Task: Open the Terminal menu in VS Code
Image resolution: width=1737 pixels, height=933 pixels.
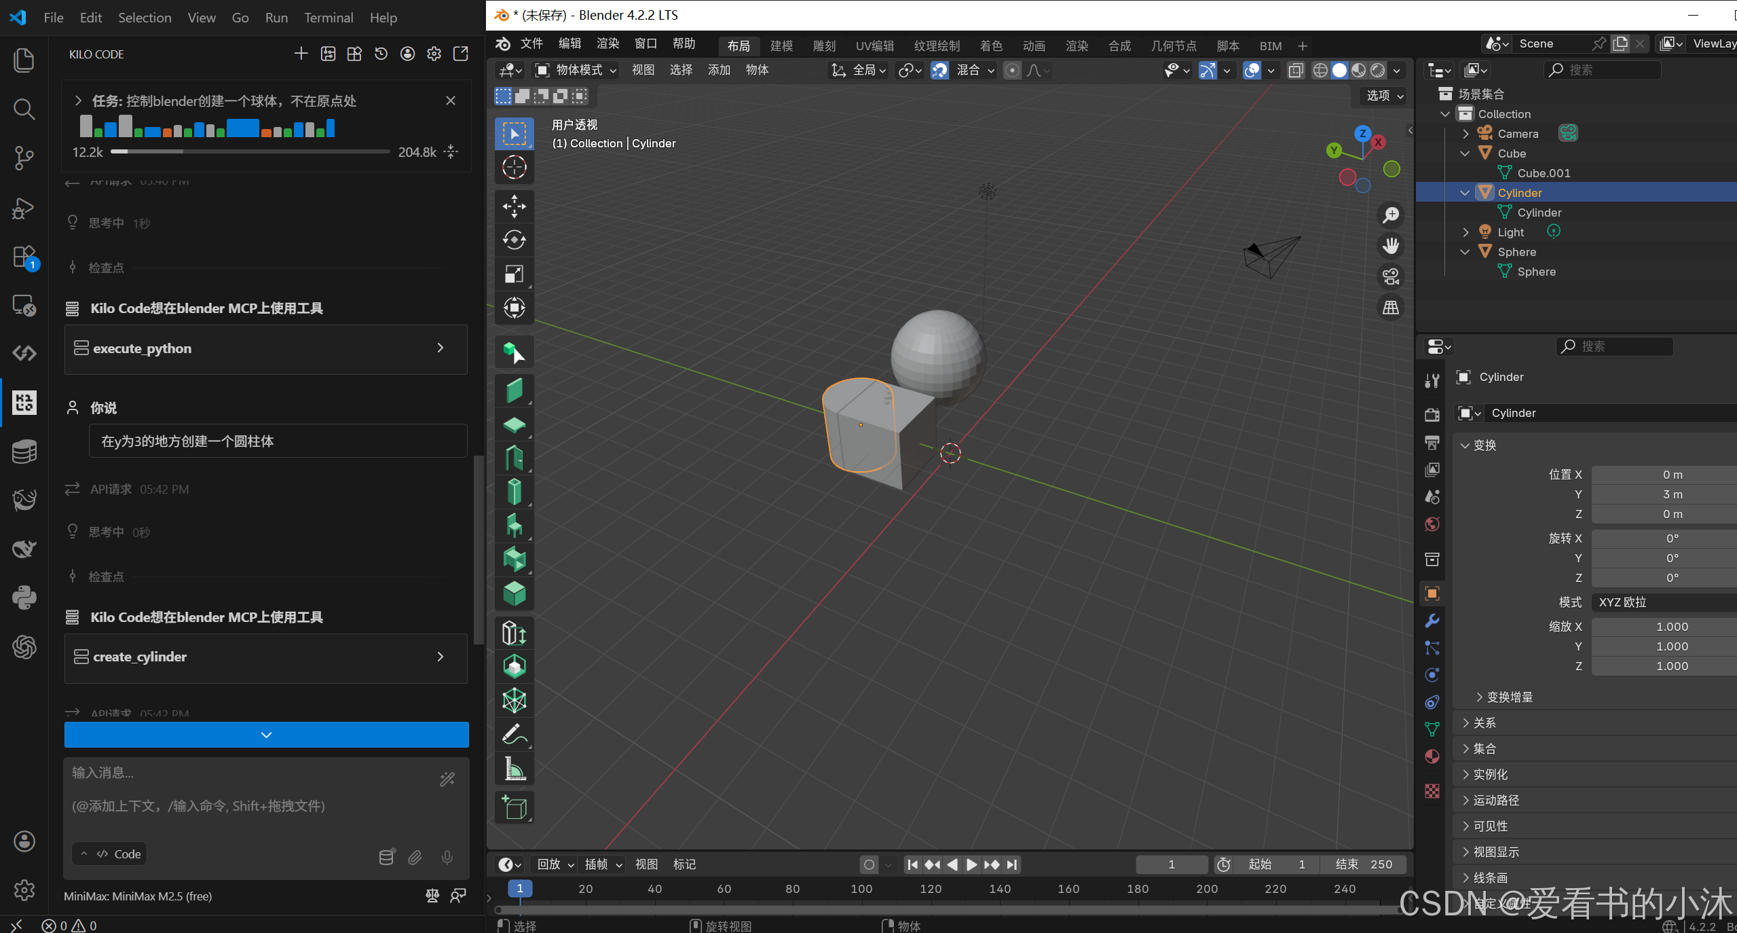Action: click(329, 18)
